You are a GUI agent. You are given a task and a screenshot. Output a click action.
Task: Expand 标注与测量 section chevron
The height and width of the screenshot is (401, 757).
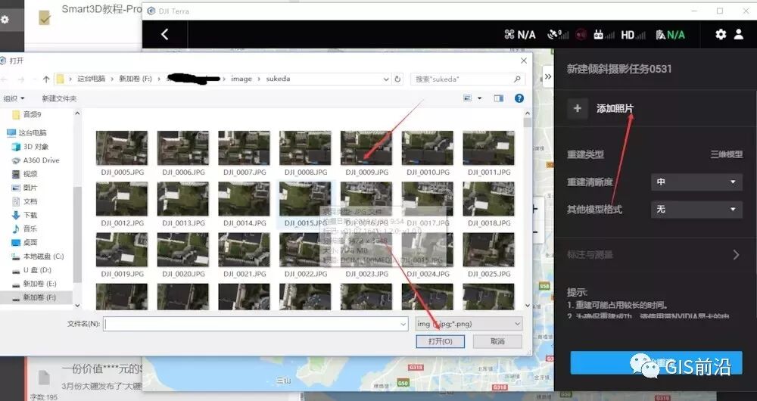click(x=736, y=254)
